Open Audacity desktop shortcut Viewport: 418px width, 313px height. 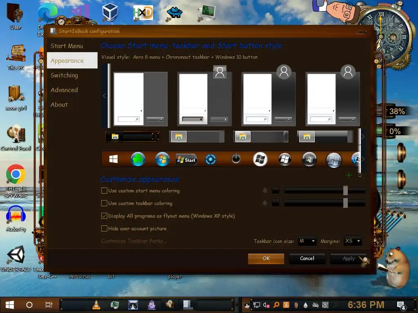(x=16, y=218)
